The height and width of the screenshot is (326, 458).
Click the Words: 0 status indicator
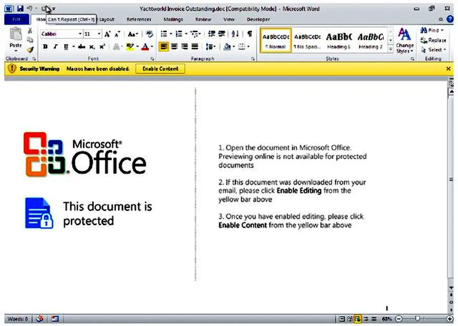click(x=18, y=319)
